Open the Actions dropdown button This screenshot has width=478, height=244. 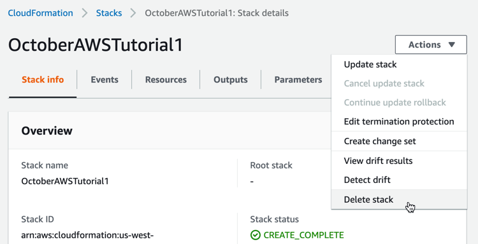click(x=431, y=44)
